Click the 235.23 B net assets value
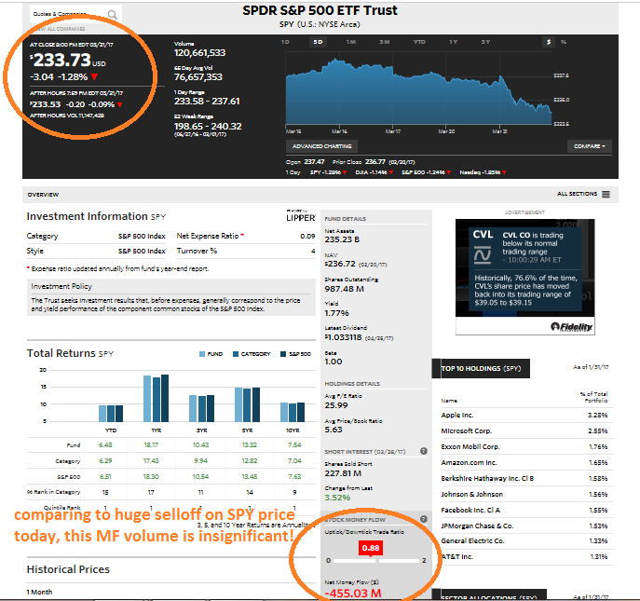 pyautogui.click(x=342, y=239)
